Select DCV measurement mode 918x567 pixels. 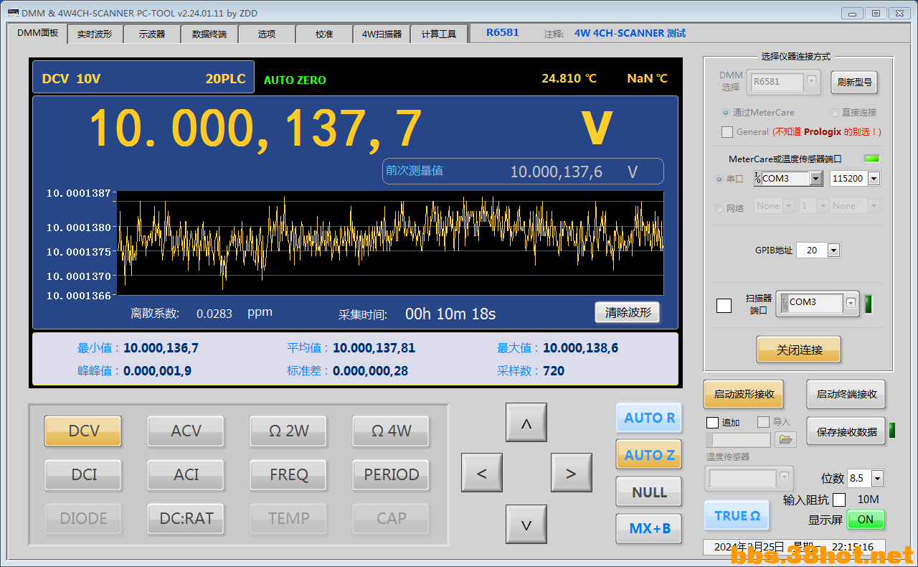[x=83, y=431]
